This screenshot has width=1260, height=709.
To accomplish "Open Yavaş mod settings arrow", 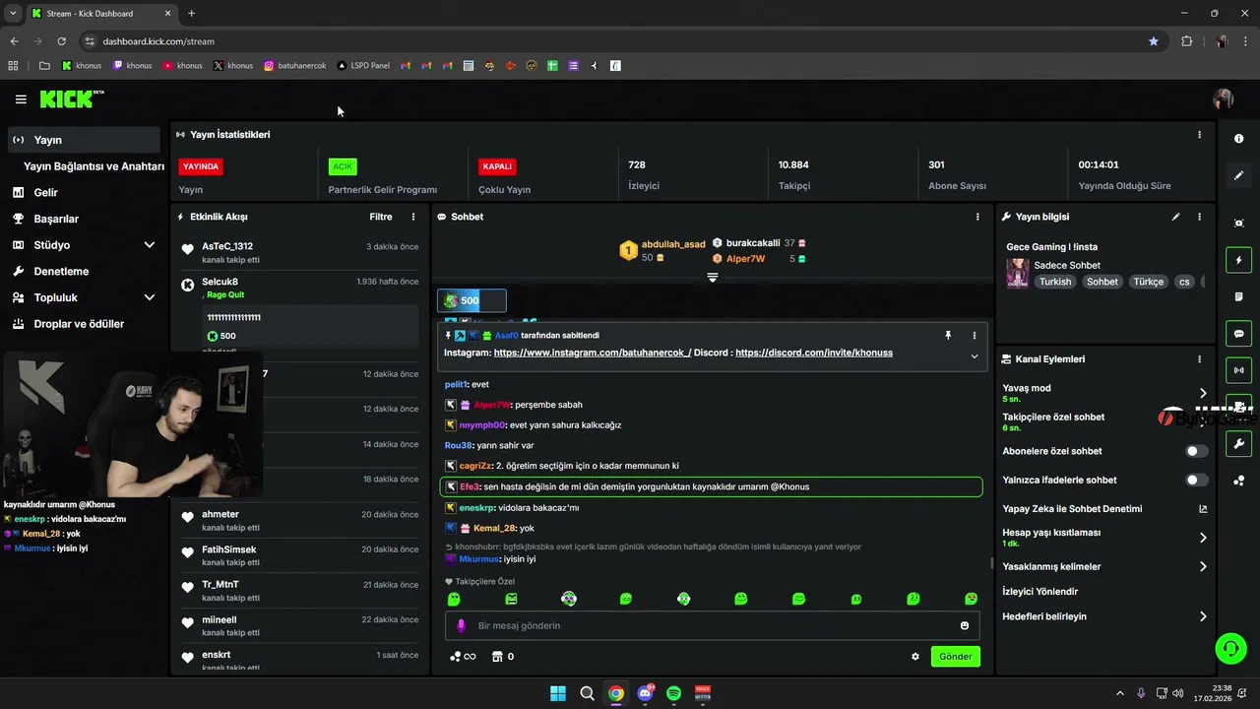I will [1203, 393].
